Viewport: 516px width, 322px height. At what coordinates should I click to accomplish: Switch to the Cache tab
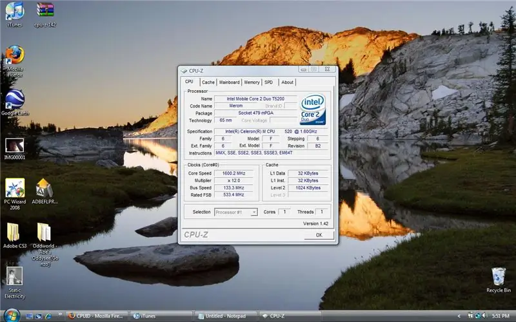pyautogui.click(x=208, y=82)
